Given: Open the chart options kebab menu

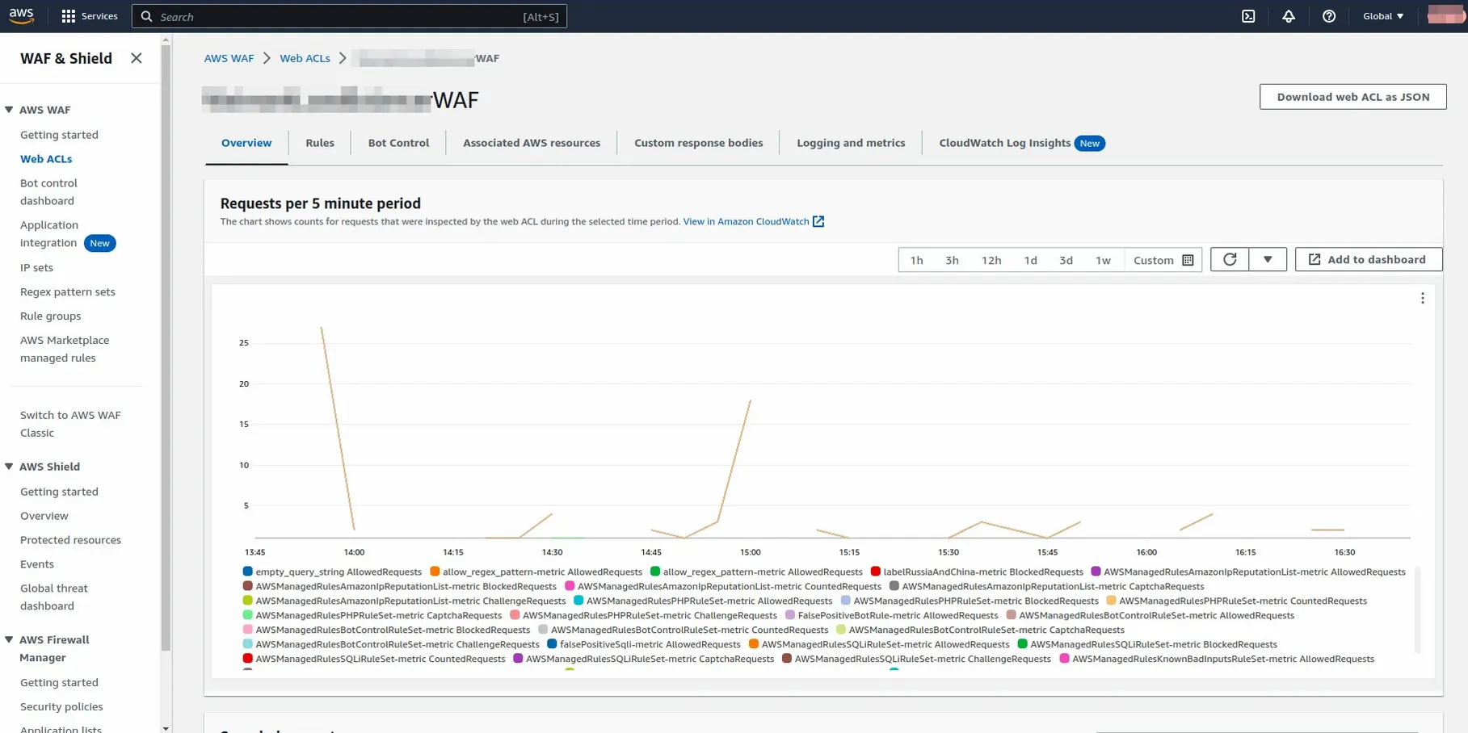Looking at the screenshot, I should pos(1423,298).
